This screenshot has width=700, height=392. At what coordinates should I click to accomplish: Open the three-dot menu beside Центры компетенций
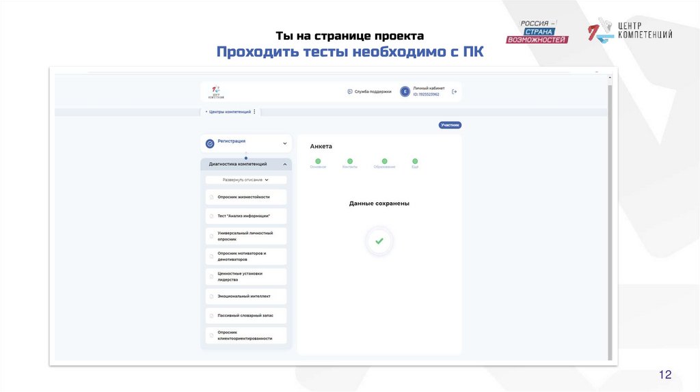pos(255,112)
